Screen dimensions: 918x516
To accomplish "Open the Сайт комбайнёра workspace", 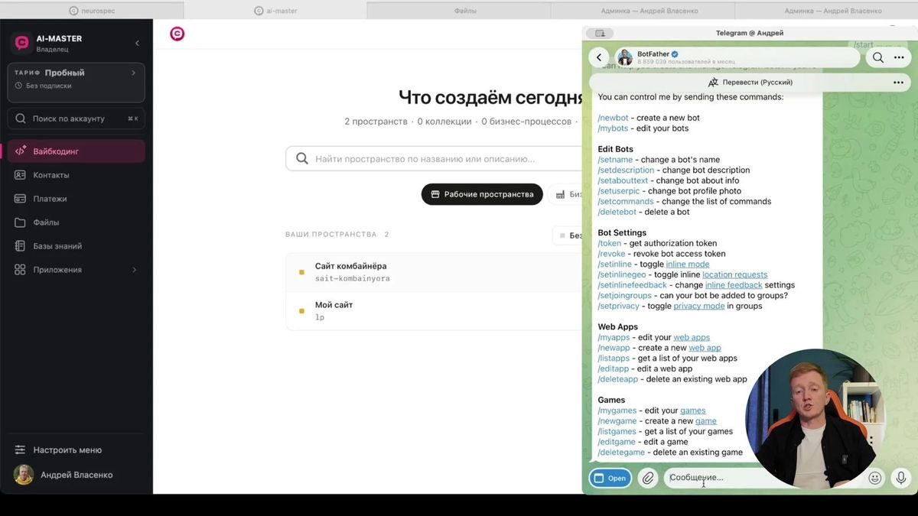I will (434, 272).
